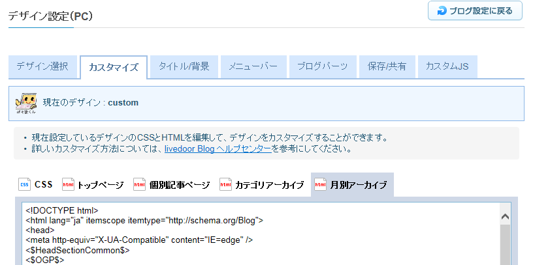Open the 個別記事ページ template tab

click(179, 185)
